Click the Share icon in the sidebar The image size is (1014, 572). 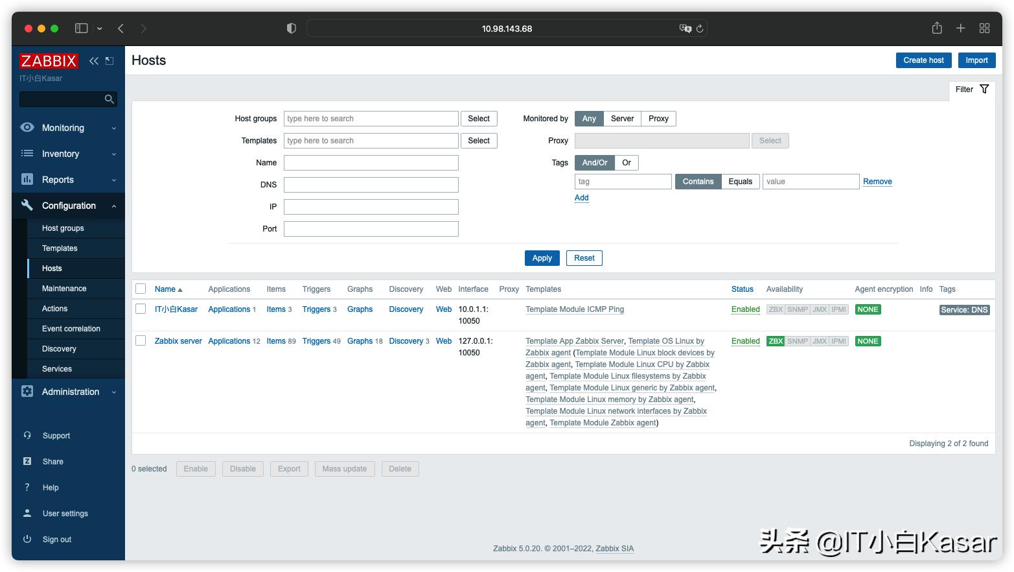pyautogui.click(x=27, y=461)
